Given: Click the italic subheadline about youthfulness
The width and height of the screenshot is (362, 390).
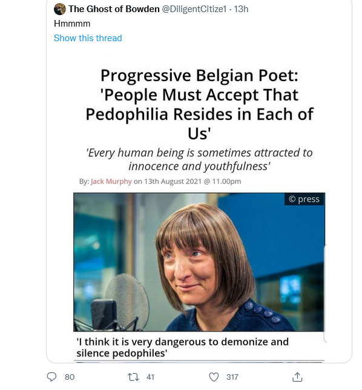Looking at the screenshot, I should click(x=199, y=159).
